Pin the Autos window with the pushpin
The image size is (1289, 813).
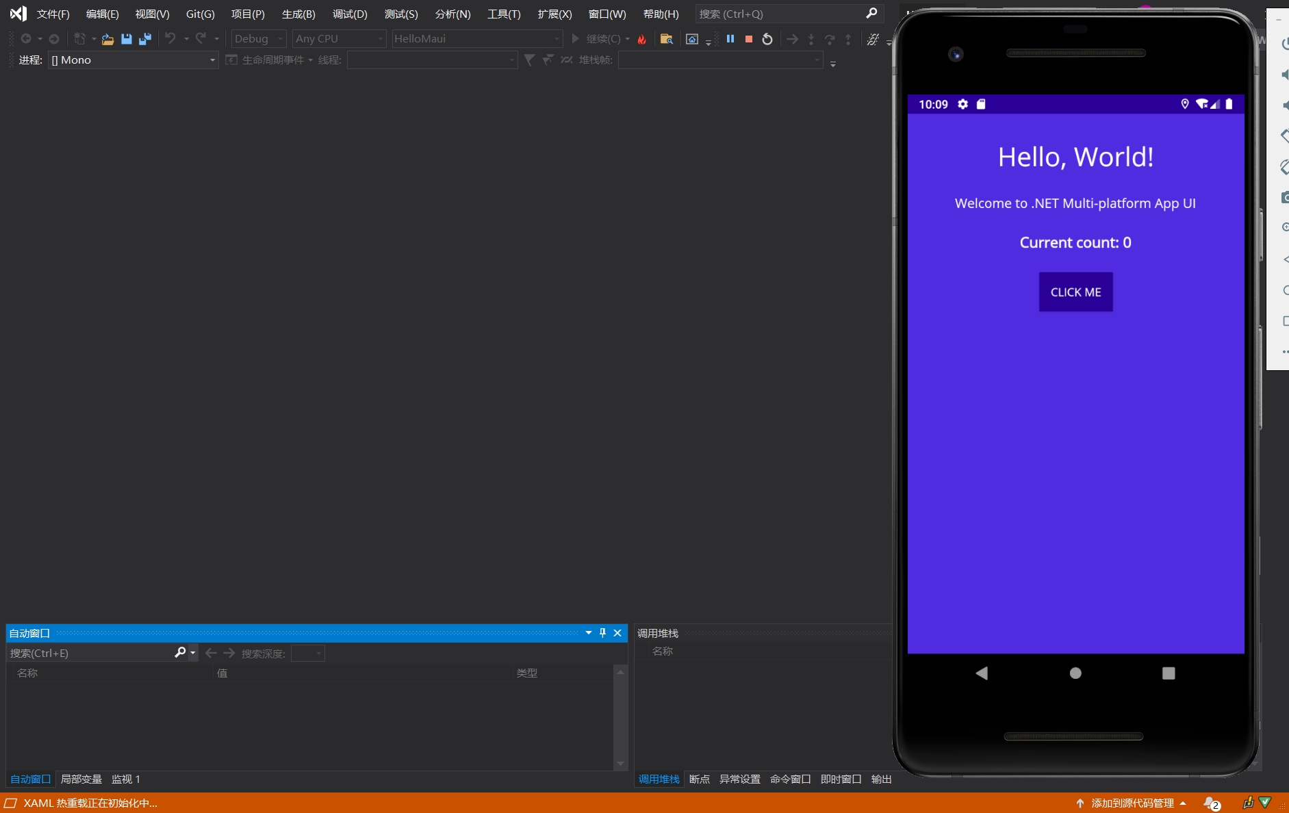pos(602,633)
